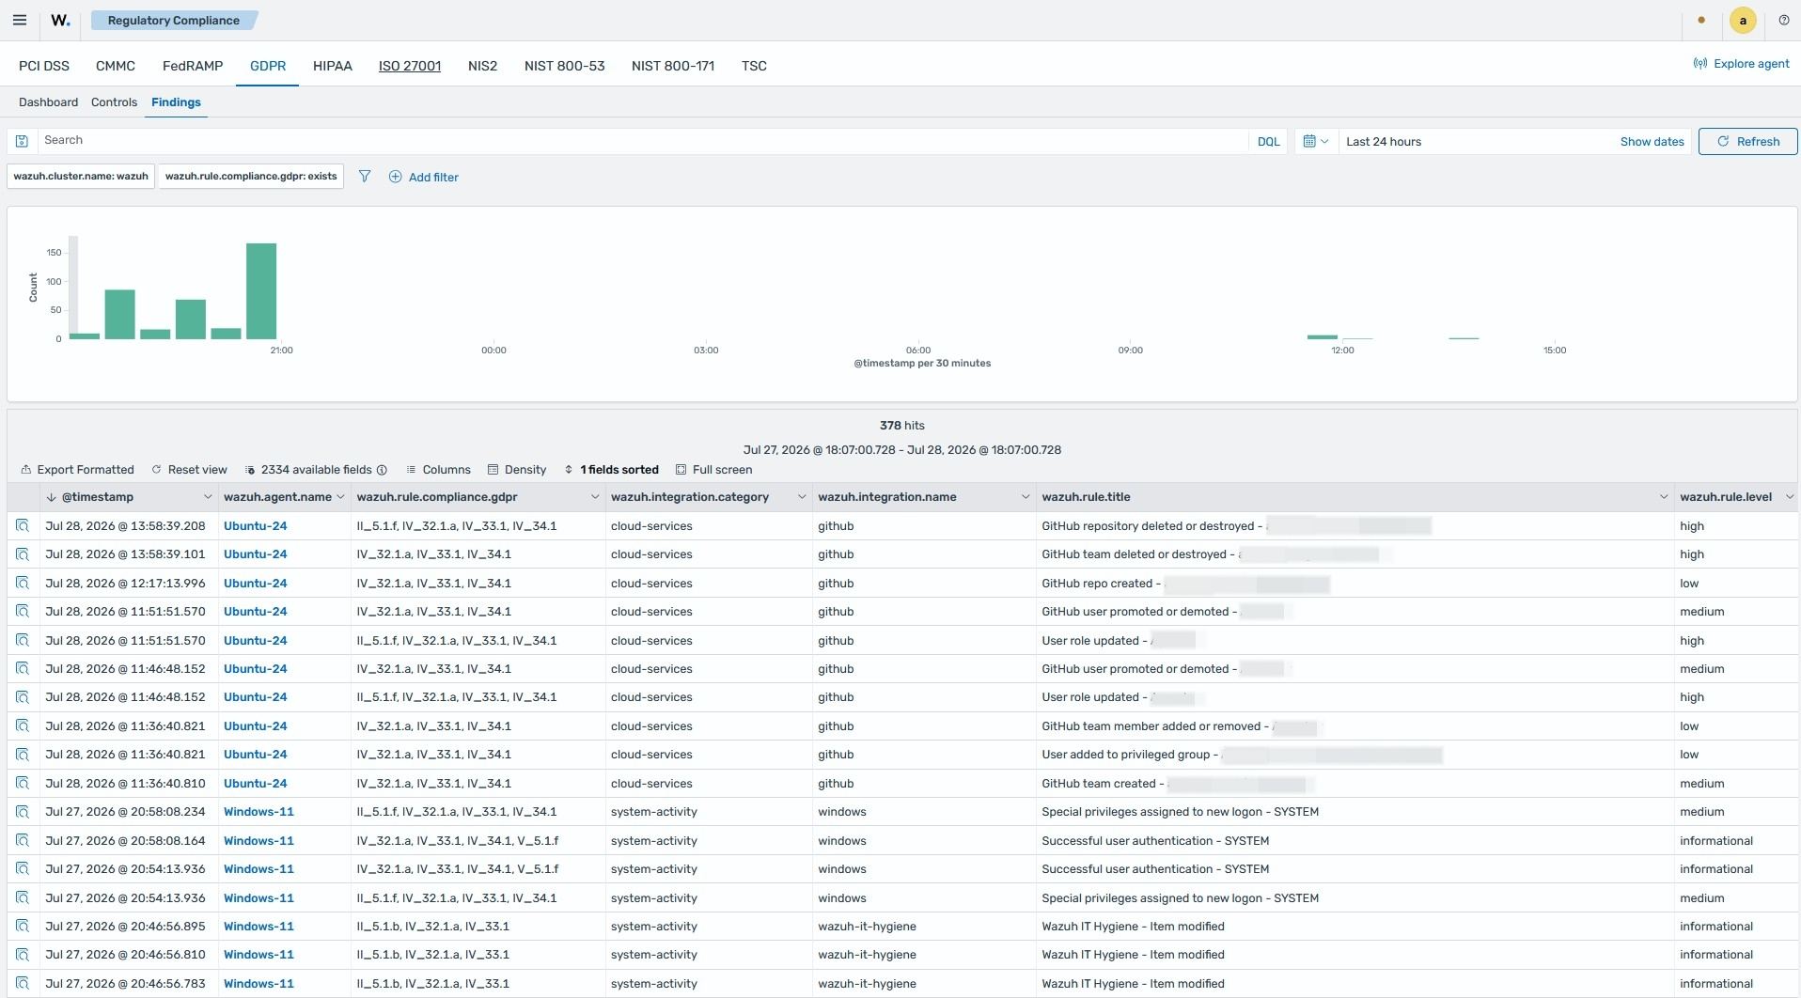The height and width of the screenshot is (998, 1801).
Task: Click the filter funnel icon
Action: [x=365, y=177]
